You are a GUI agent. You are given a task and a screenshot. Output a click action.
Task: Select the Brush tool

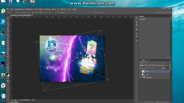pos(8,37)
